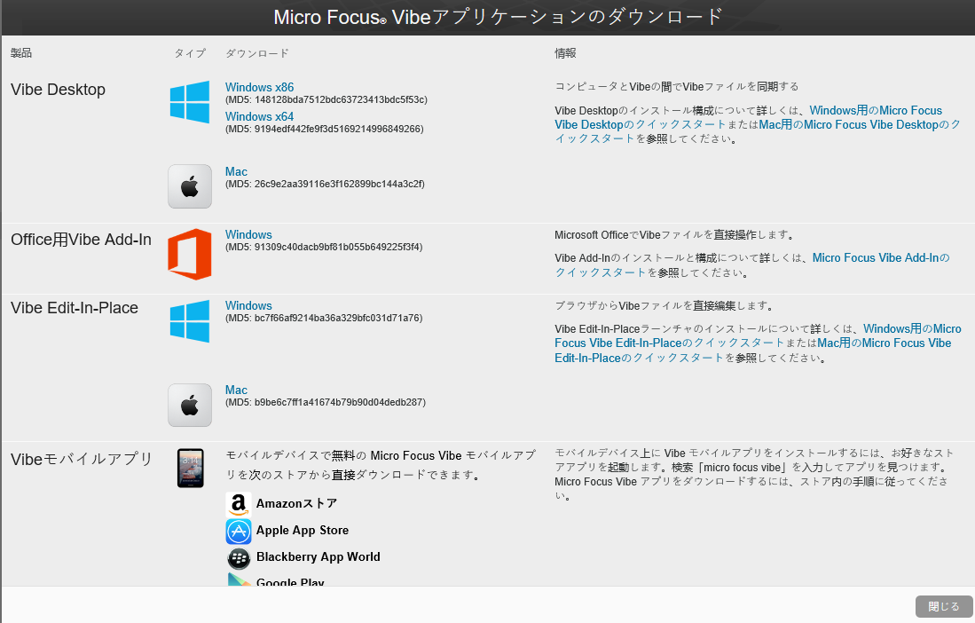Screen dimensions: 975x623
Task: Click the Windows logo icon beside Vibe Edit-In-Place
Action: pyautogui.click(x=190, y=321)
